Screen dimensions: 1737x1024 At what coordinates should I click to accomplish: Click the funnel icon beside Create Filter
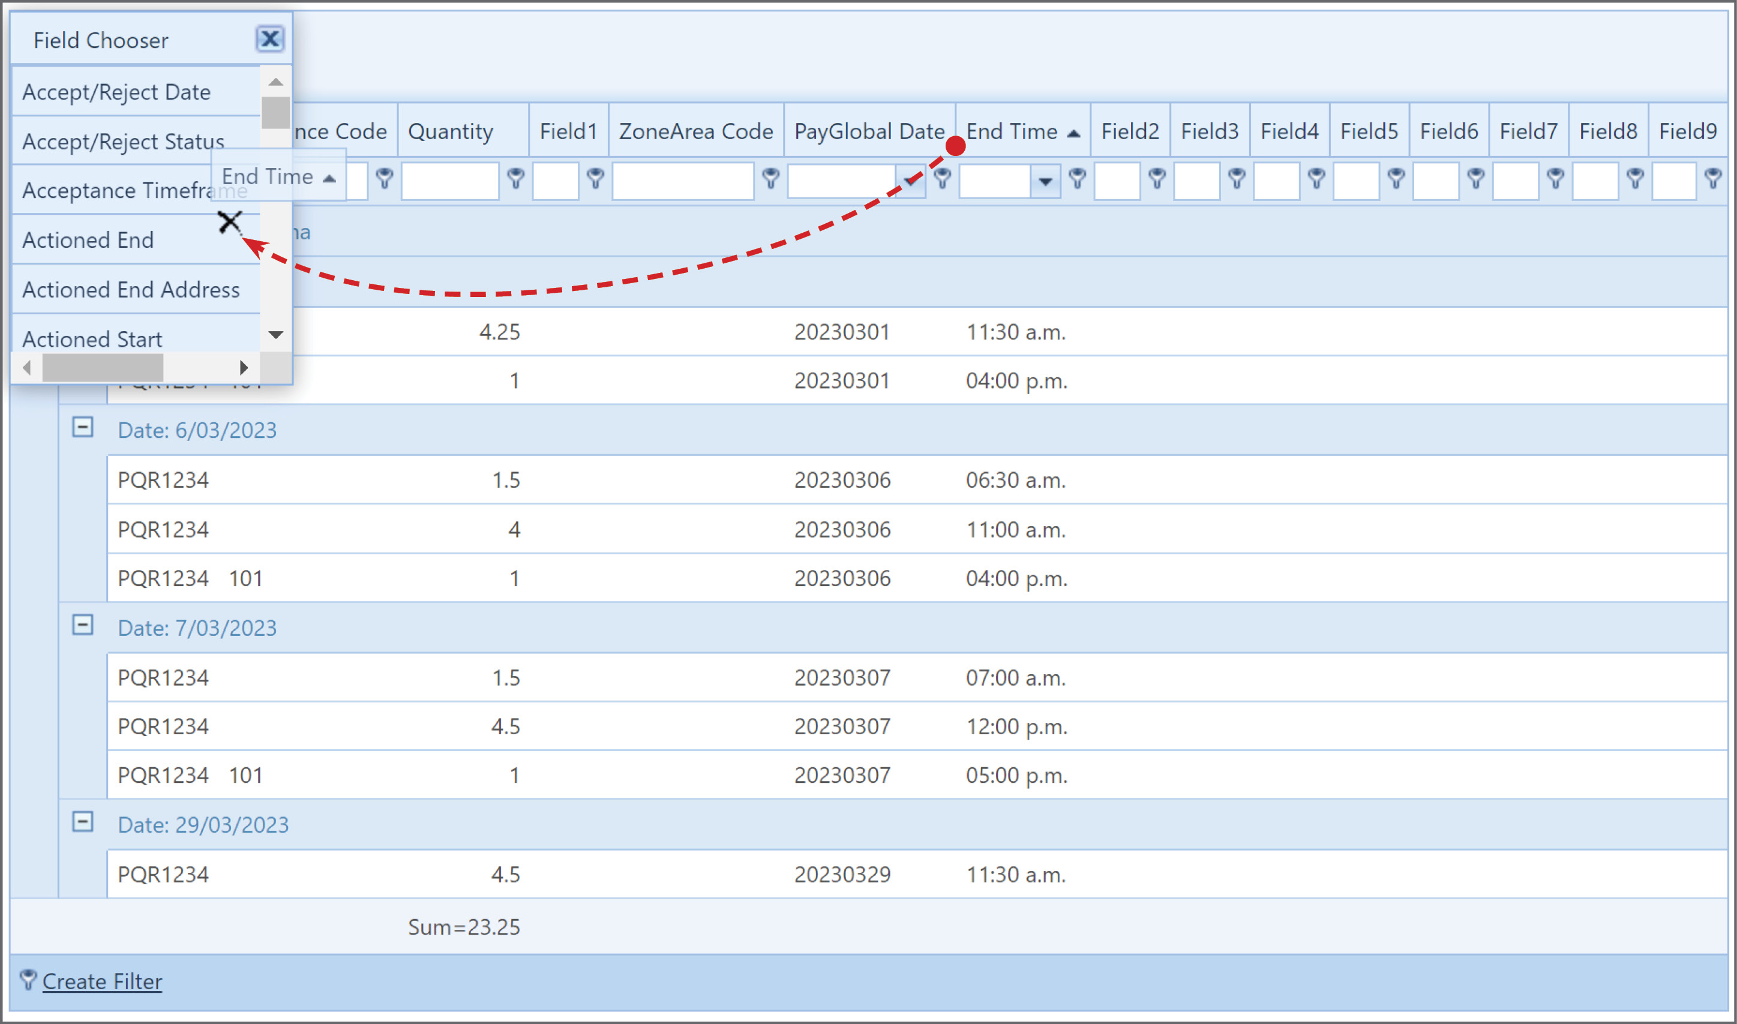pos(28,980)
